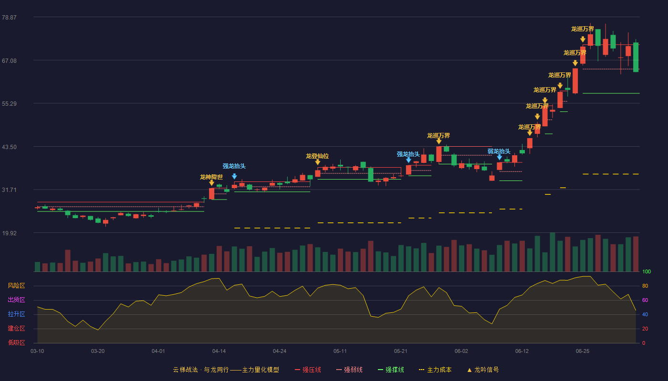Click the highest 龙巡万界 arrow on chart

(x=583, y=40)
